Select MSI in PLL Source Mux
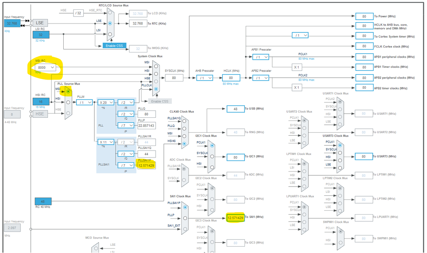The height and width of the screenshot is (253, 427). click(x=68, y=92)
